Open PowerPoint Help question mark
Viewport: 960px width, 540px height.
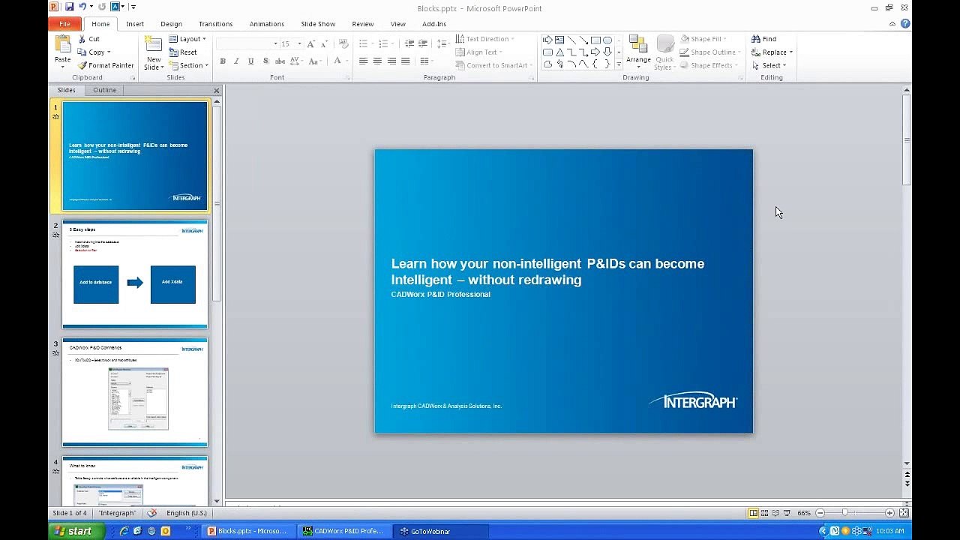pyautogui.click(x=905, y=23)
